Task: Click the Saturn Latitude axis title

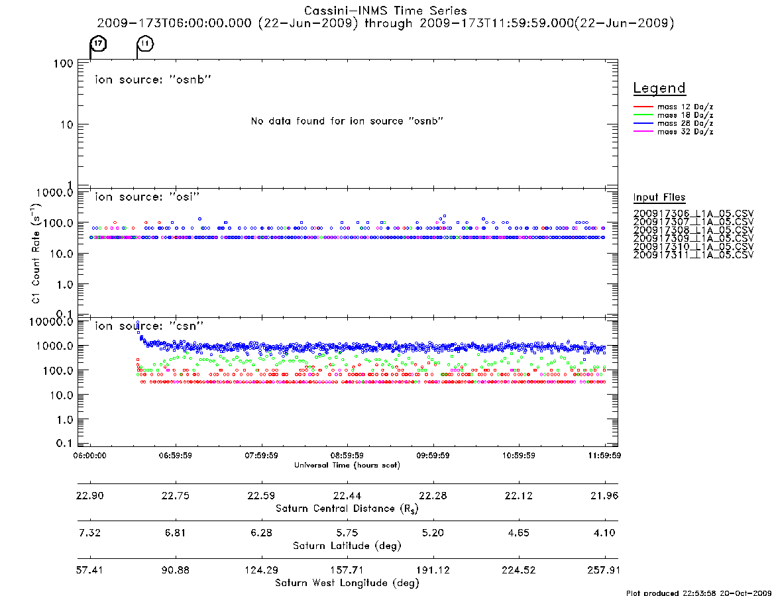Action: [347, 546]
